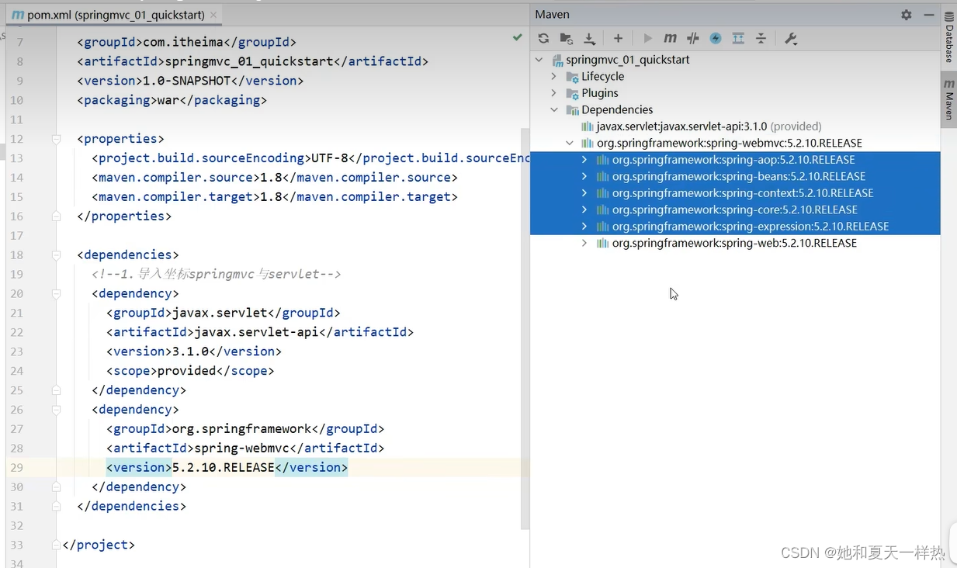Image resolution: width=957 pixels, height=568 pixels.
Task: Click the Plugins folder icon
Action: pyautogui.click(x=573, y=93)
